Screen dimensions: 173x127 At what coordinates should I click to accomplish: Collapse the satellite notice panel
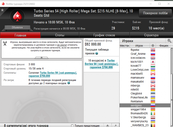[x=41, y=58]
